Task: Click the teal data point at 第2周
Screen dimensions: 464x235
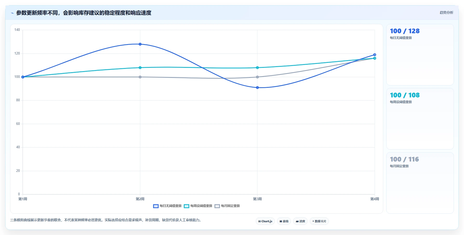Action: coord(140,68)
